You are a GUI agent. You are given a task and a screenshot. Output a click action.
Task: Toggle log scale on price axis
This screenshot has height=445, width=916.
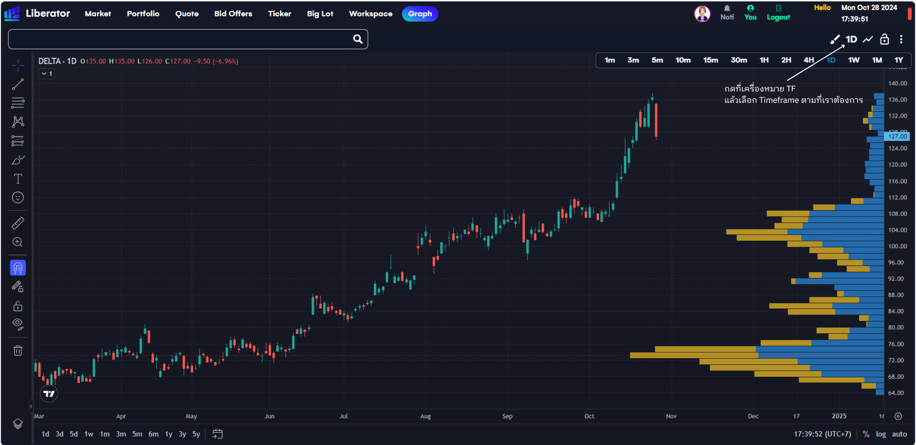[x=881, y=434]
